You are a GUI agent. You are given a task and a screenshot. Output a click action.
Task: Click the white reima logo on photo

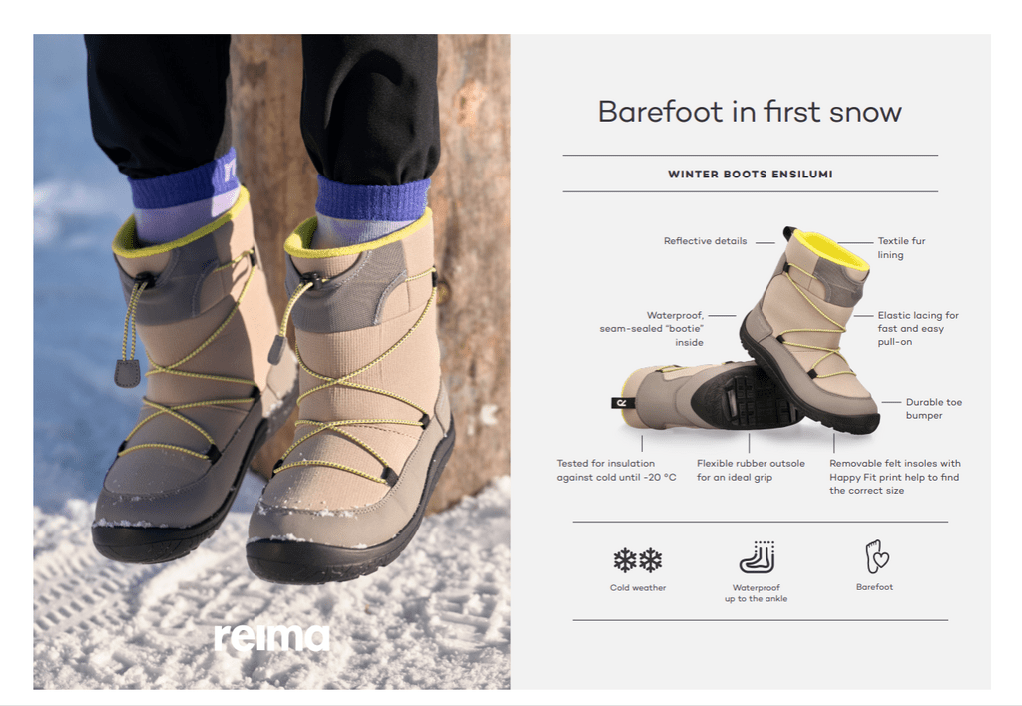point(271,637)
